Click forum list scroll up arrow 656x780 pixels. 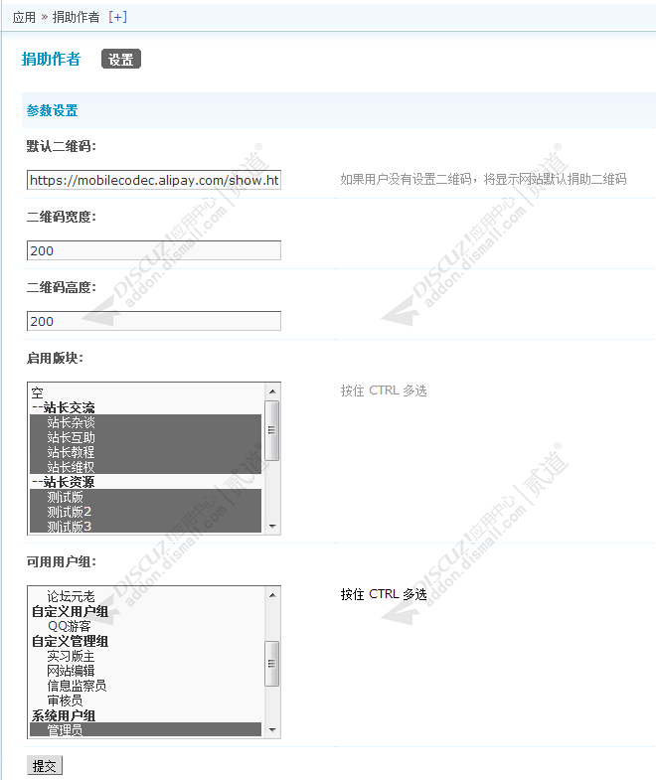pyautogui.click(x=272, y=391)
